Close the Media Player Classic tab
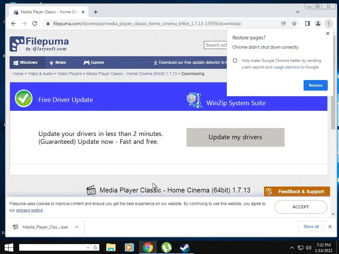Image resolution: width=339 pixels, height=254 pixels. pos(83,12)
